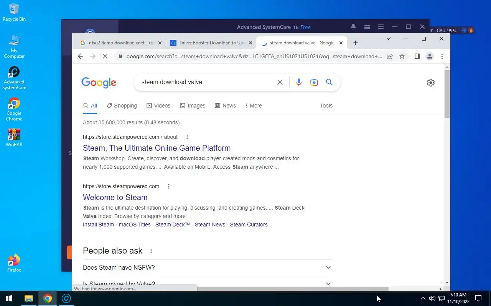Close the steam download valve tab

[341, 43]
